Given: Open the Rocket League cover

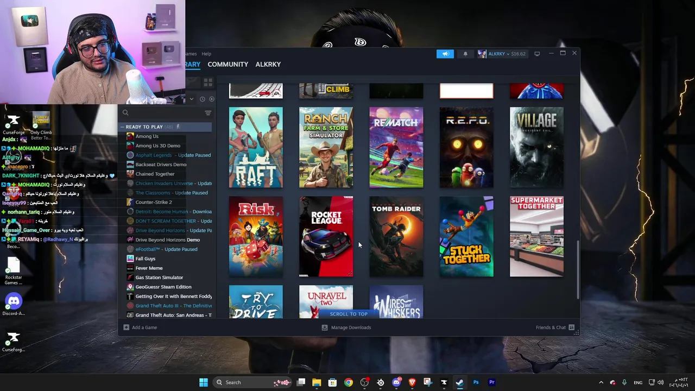Looking at the screenshot, I should tap(326, 236).
